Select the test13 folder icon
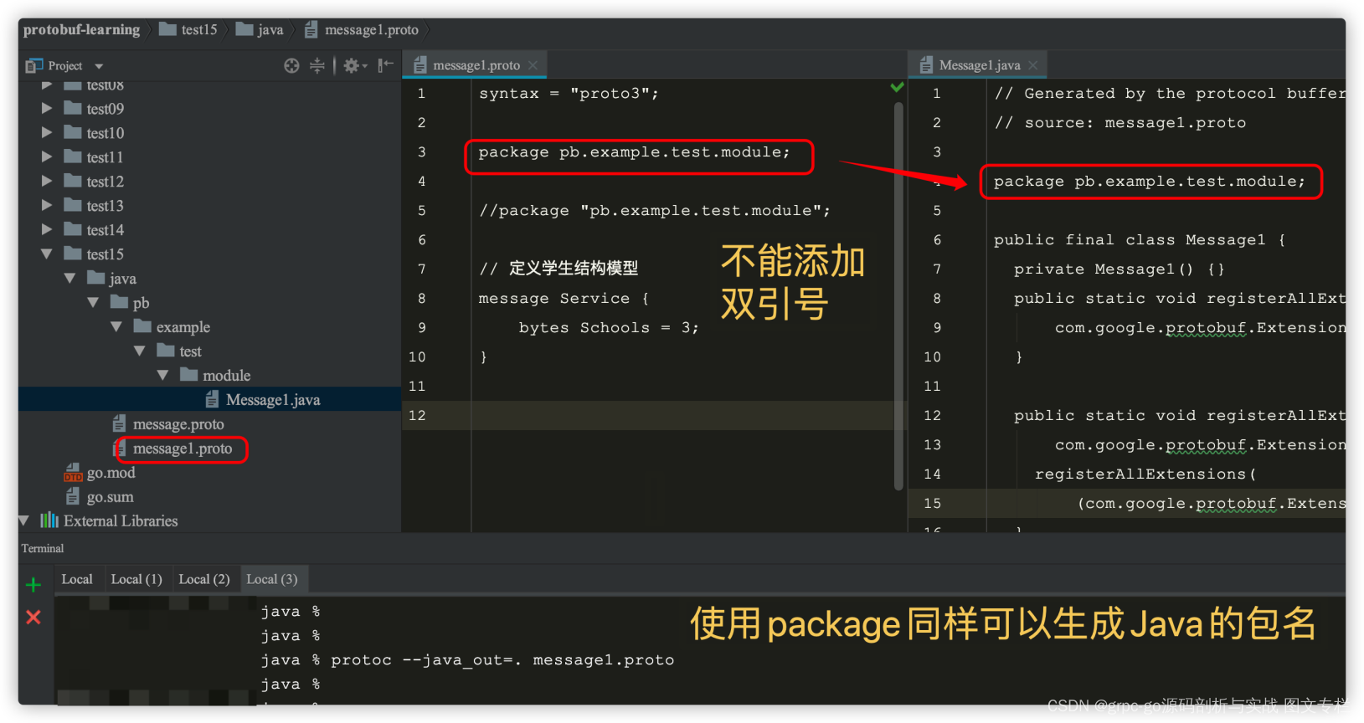The height and width of the screenshot is (723, 1364). pyautogui.click(x=73, y=205)
